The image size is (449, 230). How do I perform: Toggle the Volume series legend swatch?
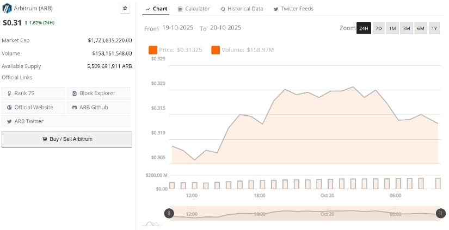point(216,50)
